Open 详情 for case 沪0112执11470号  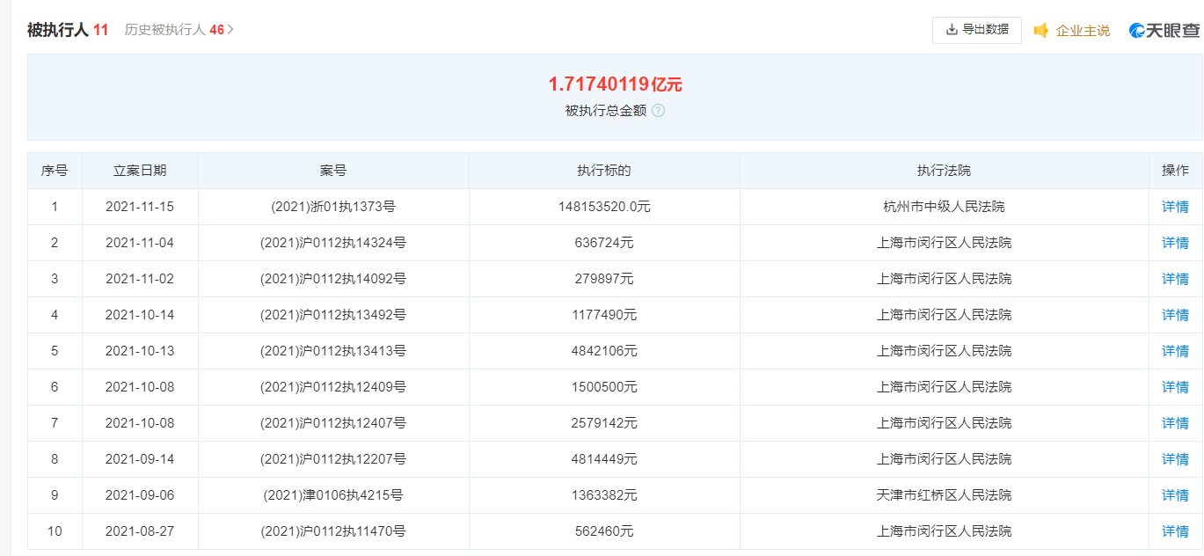[x=1175, y=531]
